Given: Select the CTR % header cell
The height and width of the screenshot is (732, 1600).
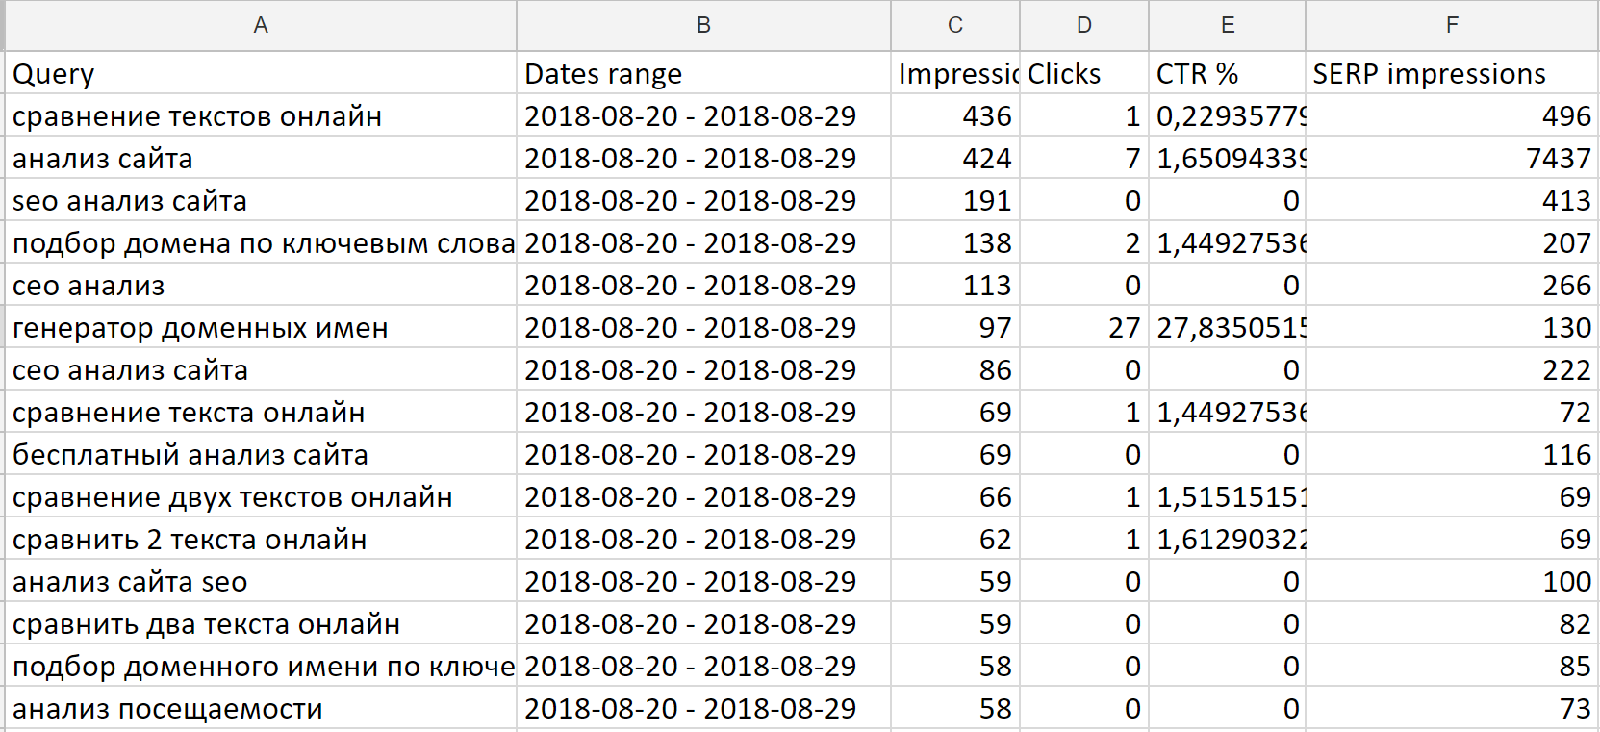Looking at the screenshot, I should 1227,74.
